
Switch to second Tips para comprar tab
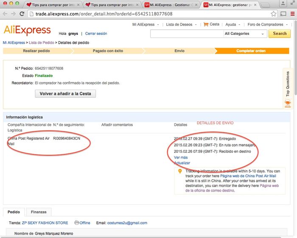[x=112, y=5]
